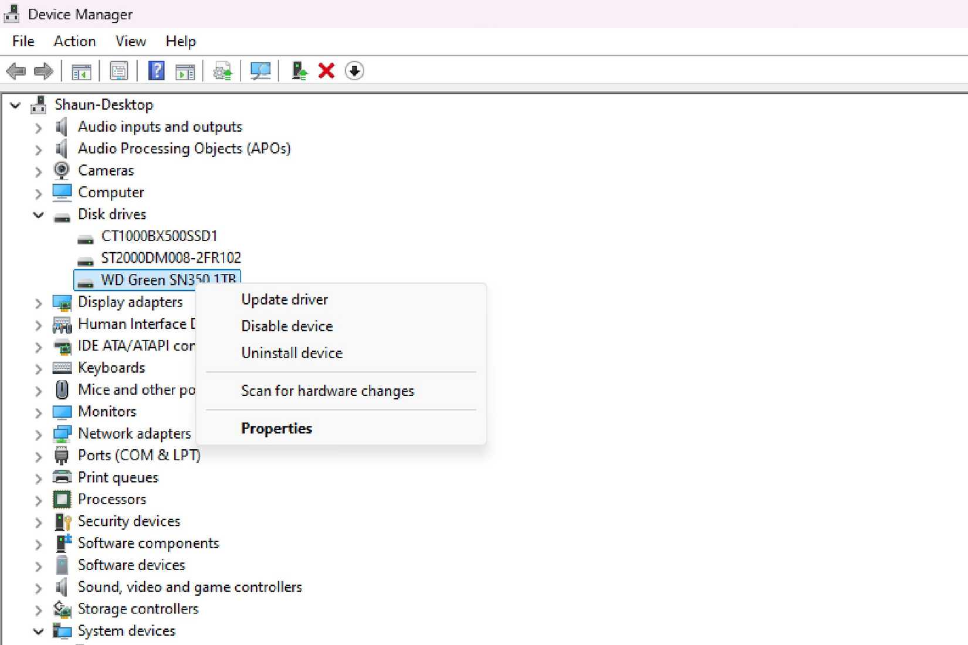Screen dimensions: 968x645
Task: Select Properties in the context menu
Action: coord(276,428)
